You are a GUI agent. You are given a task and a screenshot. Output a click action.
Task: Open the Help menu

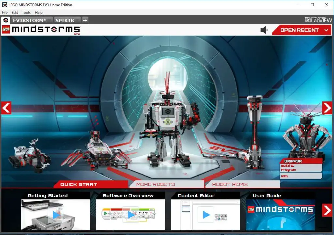coord(38,13)
